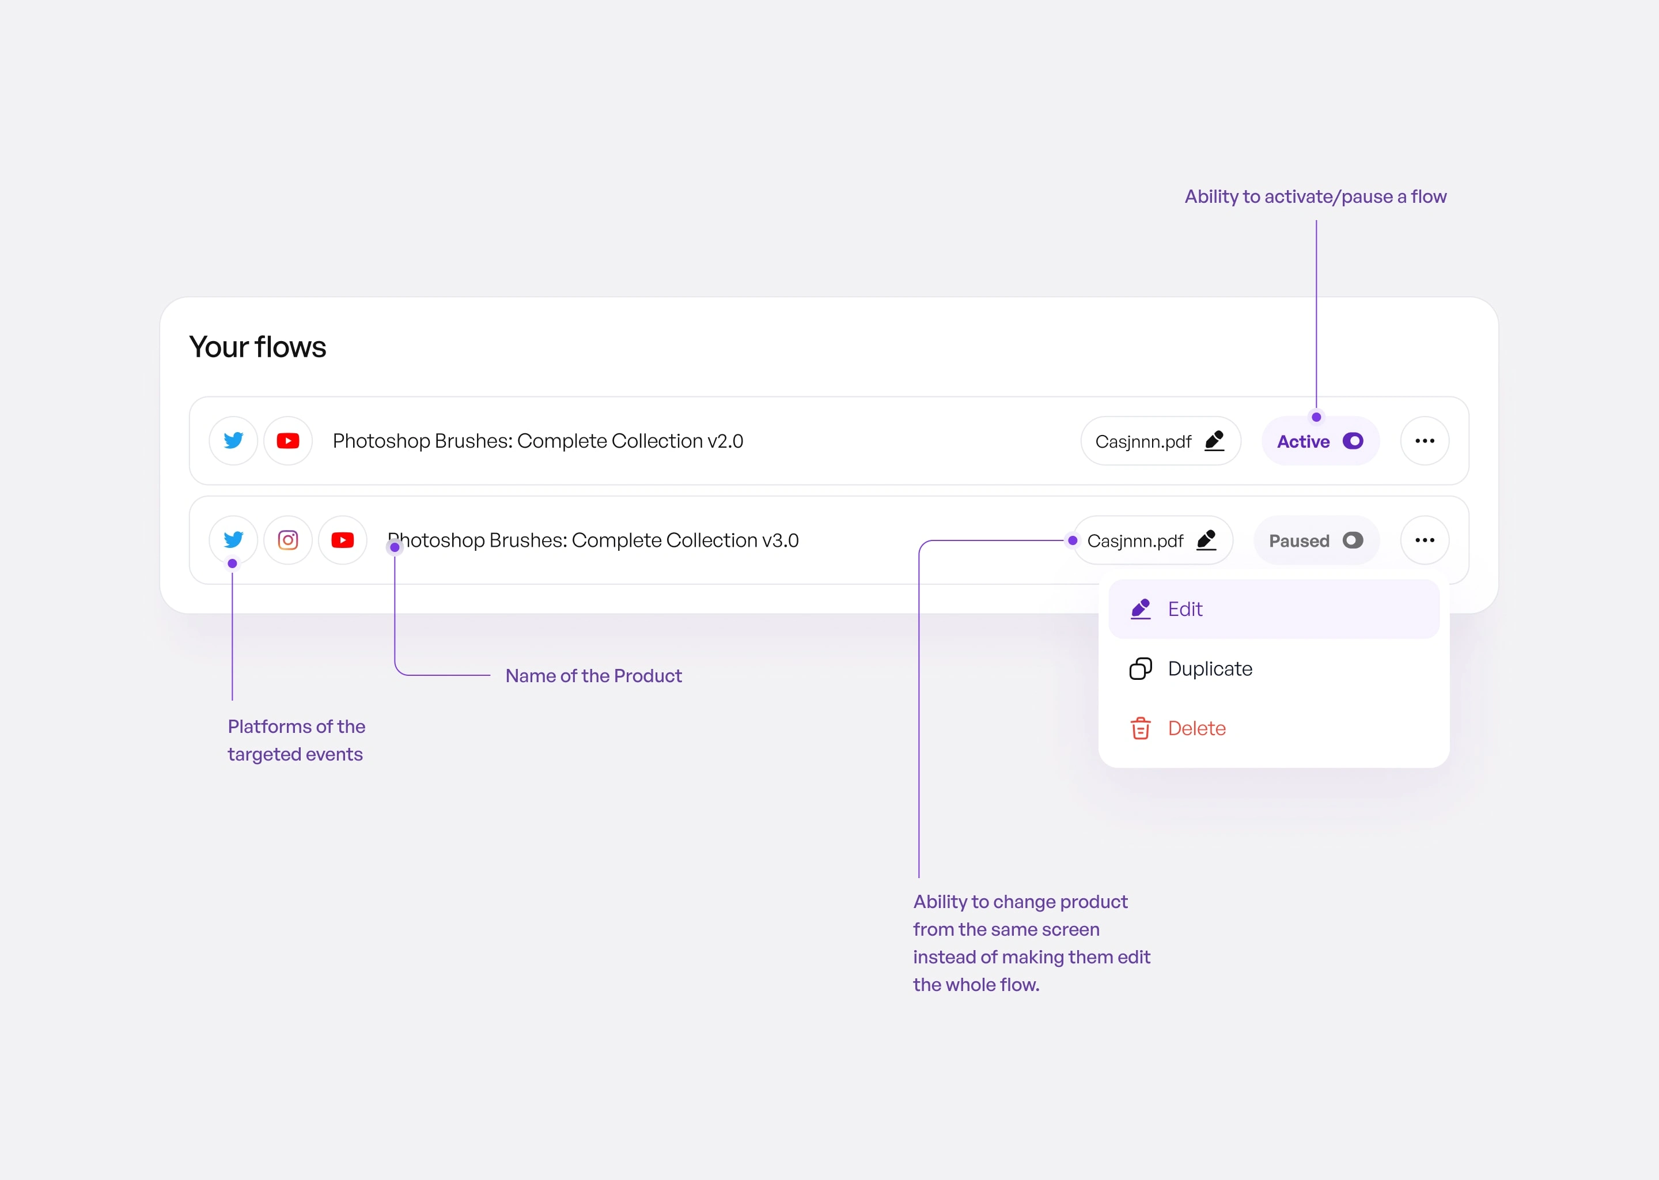Screen dimensions: 1659x1180
Task: Click the trash icon in the context menu
Action: tap(1141, 728)
